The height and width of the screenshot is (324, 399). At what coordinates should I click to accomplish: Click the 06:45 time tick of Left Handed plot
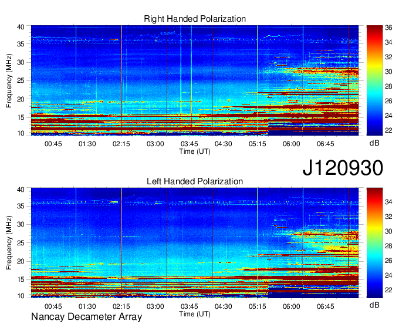tap(325, 306)
